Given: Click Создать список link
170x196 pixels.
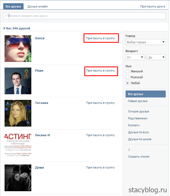Looking at the screenshot, I should [x=139, y=156].
